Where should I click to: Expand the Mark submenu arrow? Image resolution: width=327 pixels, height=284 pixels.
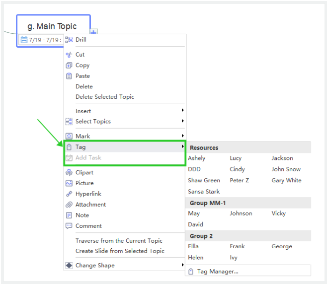coord(182,136)
